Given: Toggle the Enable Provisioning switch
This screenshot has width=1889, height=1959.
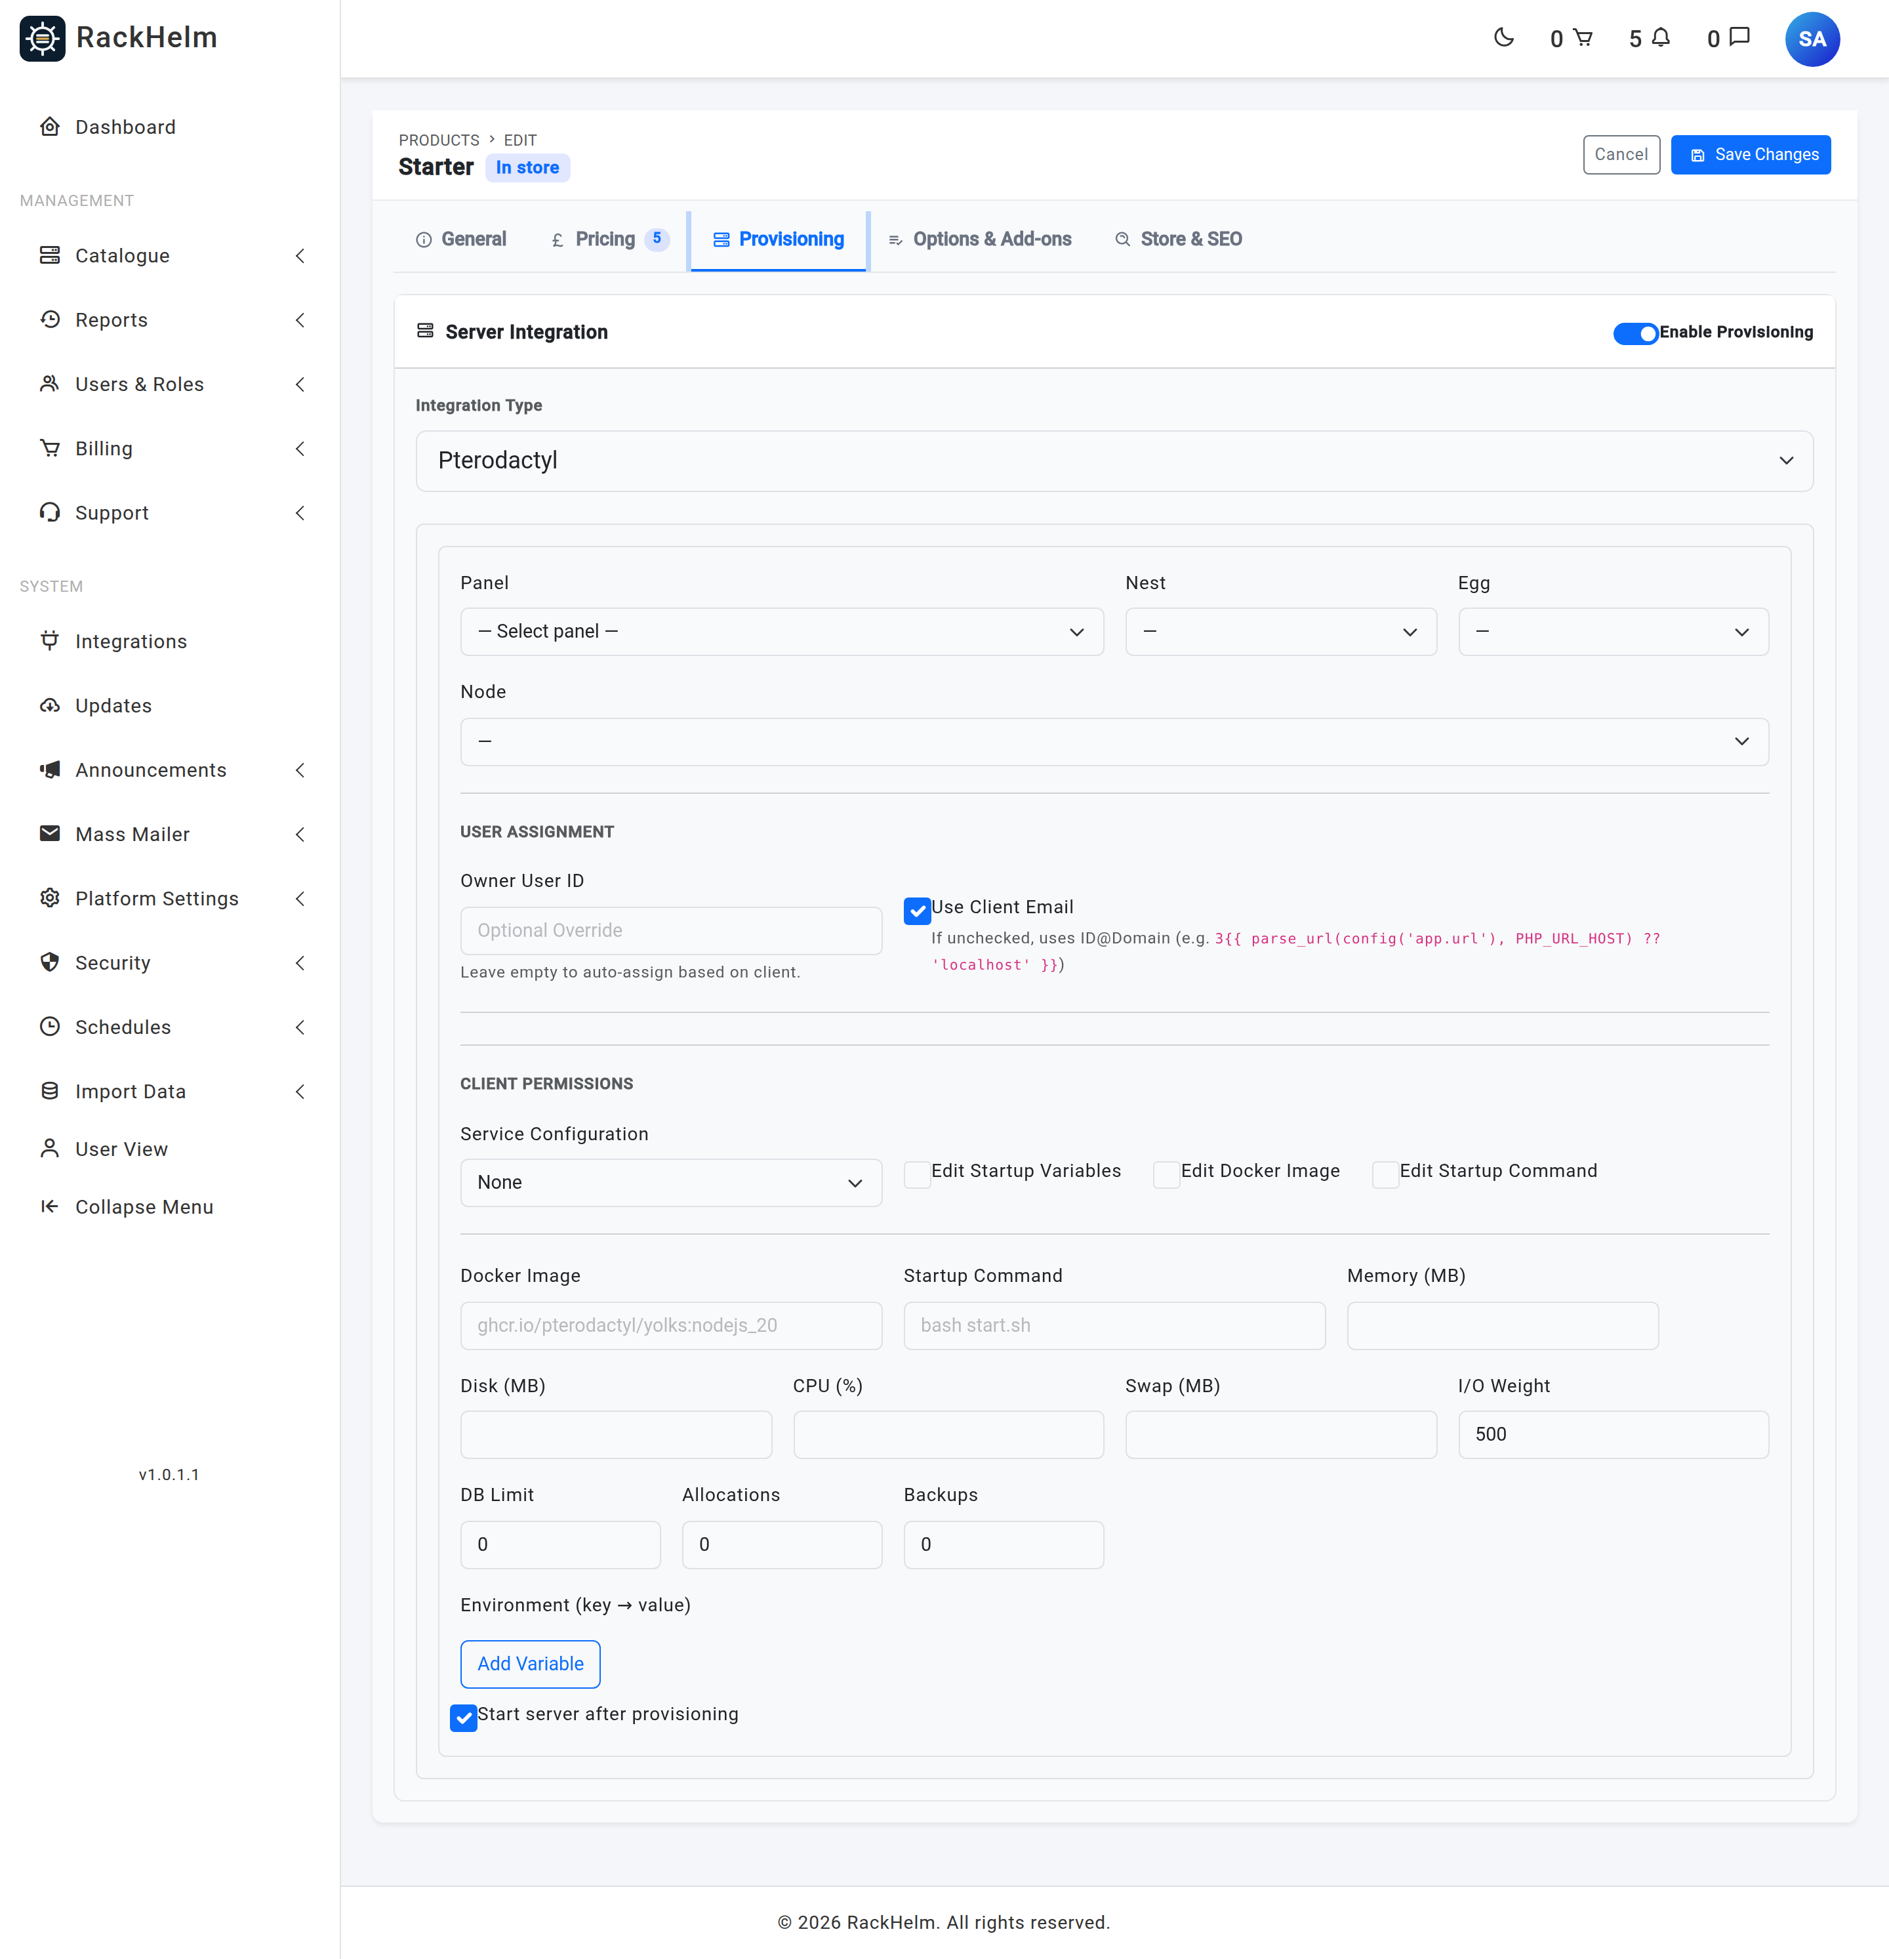Looking at the screenshot, I should [1635, 333].
